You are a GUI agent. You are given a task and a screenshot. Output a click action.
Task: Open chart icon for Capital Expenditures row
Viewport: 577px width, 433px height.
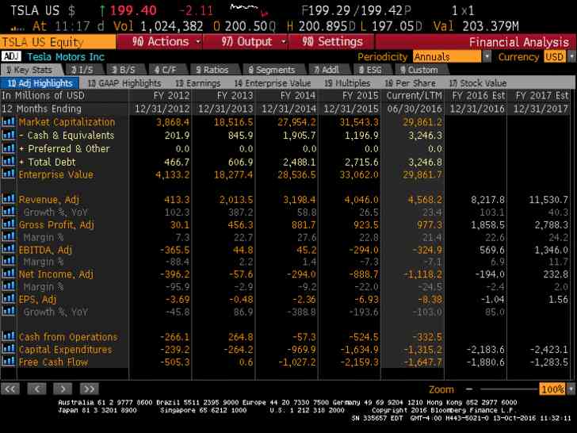[8, 349]
